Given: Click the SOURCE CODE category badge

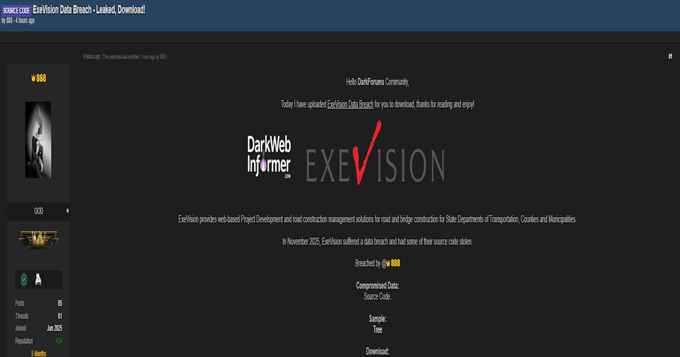Looking at the screenshot, I should [x=16, y=10].
